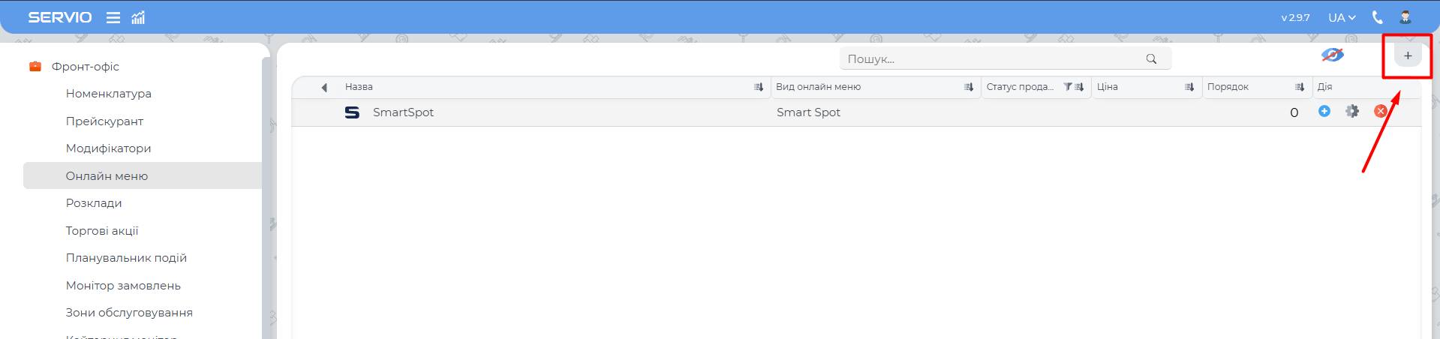Toggle the crossed-eye hidden items visibility

tap(1332, 55)
